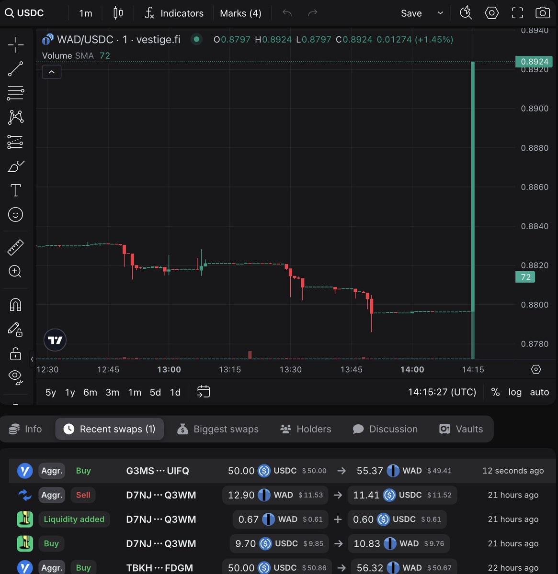Select the 1m date range below chart
The height and width of the screenshot is (574, 558).
[x=135, y=392]
